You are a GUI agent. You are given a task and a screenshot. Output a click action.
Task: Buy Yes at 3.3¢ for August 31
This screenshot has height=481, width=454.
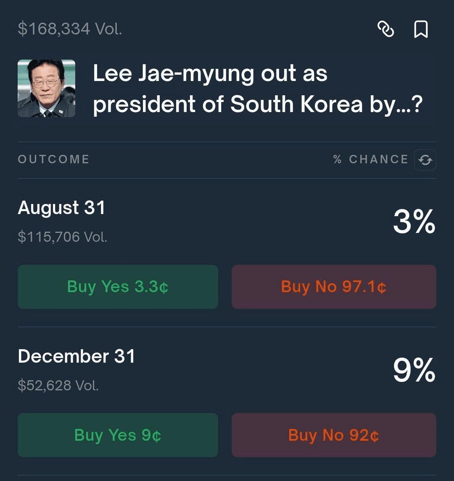118,287
